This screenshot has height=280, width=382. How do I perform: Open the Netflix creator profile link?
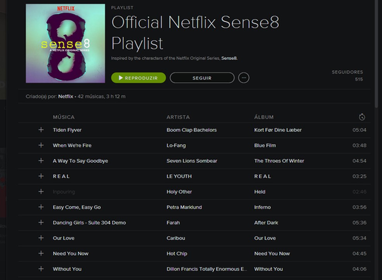pos(64,96)
